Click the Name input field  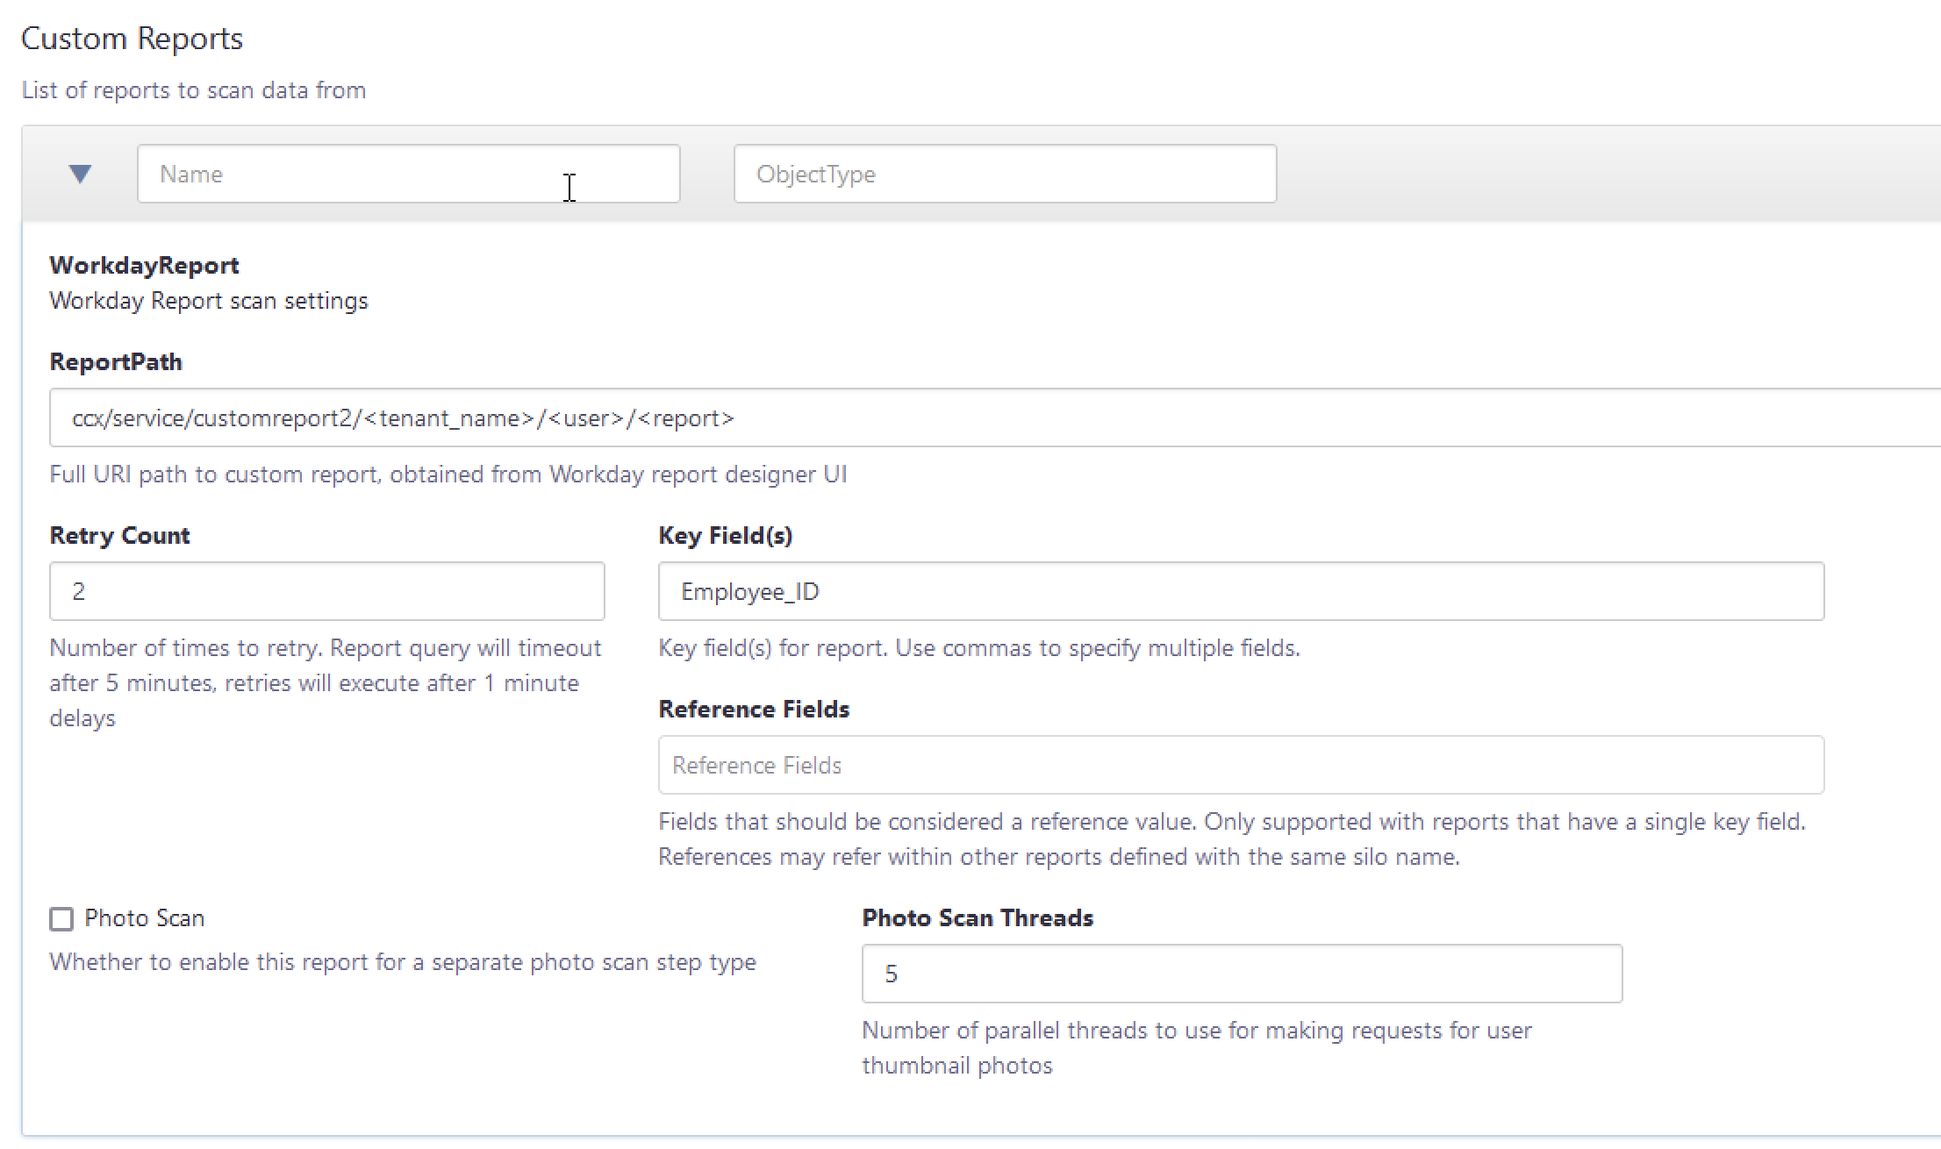click(x=408, y=174)
